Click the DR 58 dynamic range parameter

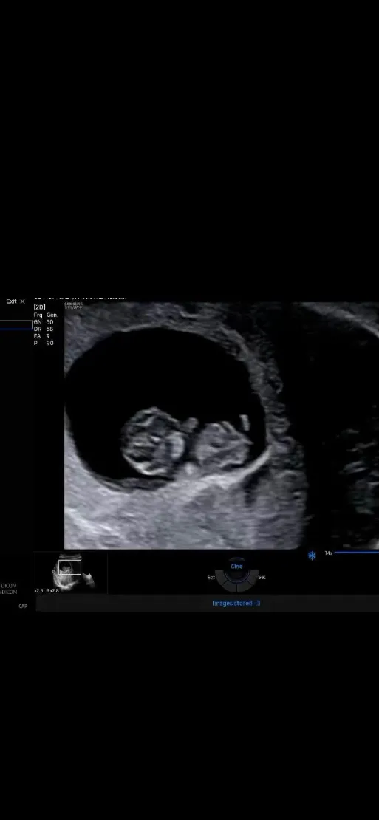[44, 329]
